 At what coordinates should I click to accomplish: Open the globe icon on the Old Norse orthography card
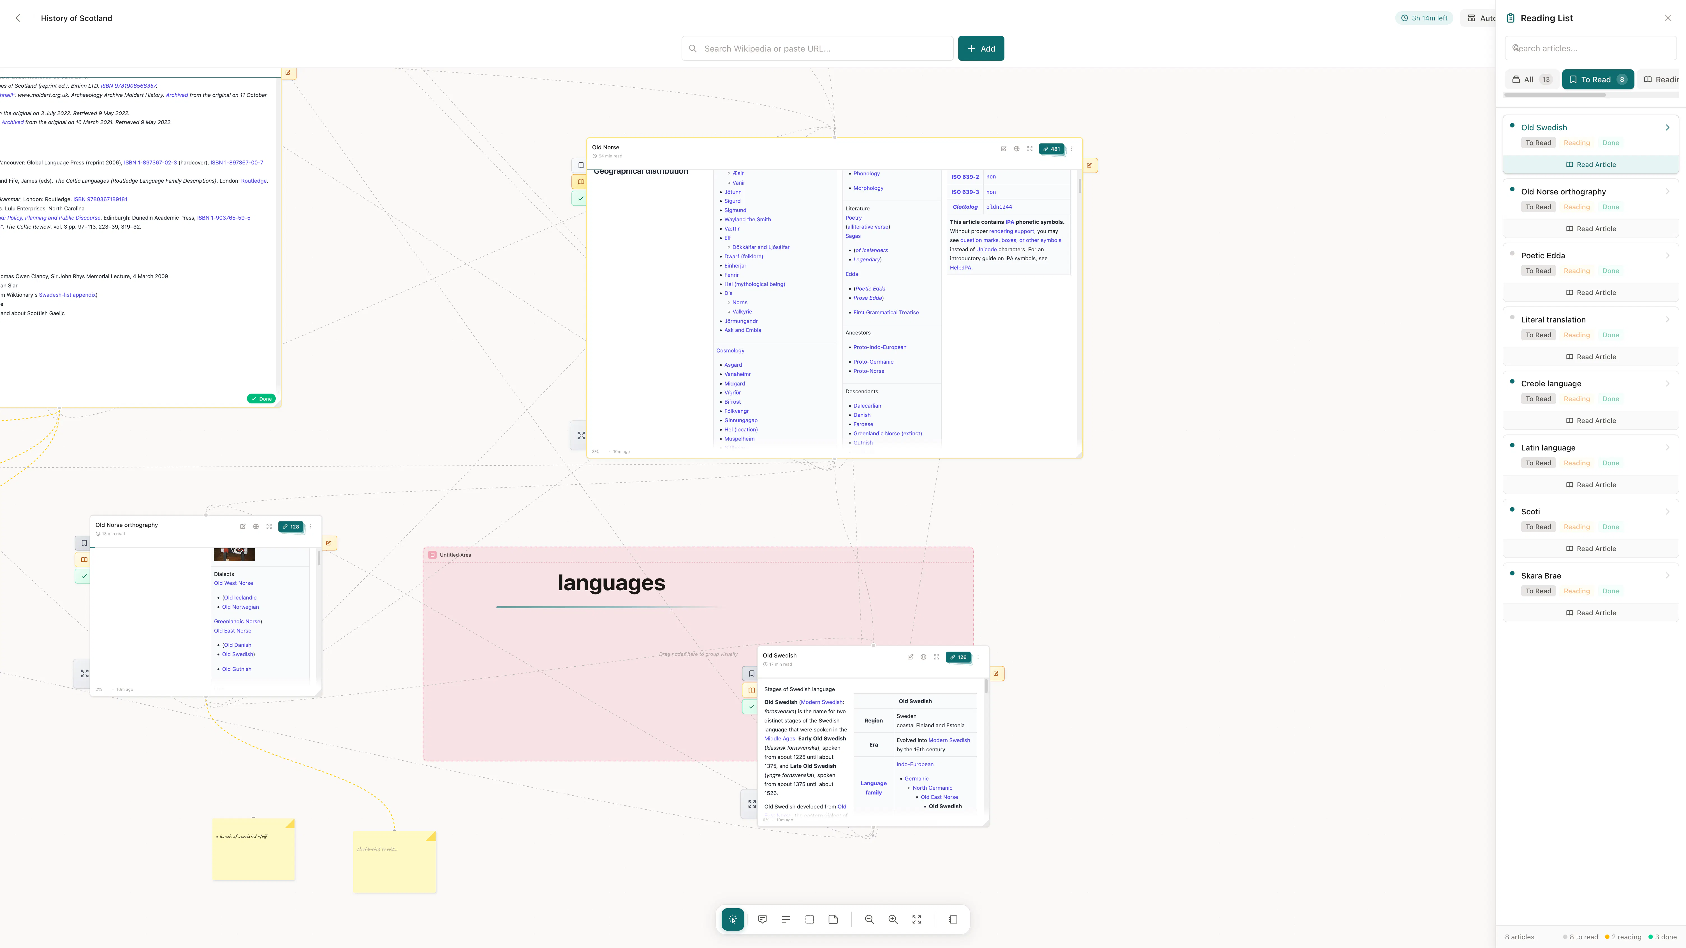(256, 526)
